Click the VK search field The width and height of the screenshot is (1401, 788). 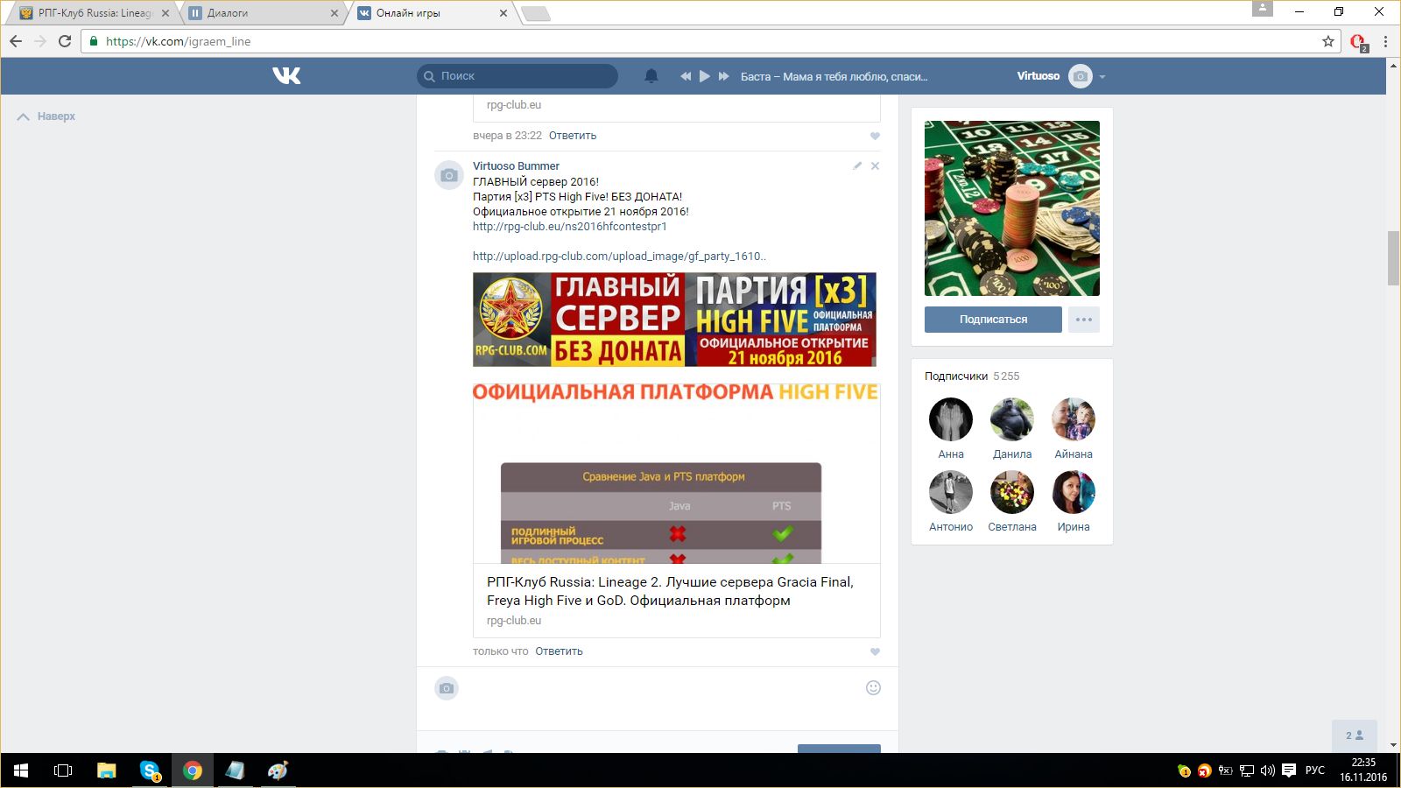pos(517,76)
